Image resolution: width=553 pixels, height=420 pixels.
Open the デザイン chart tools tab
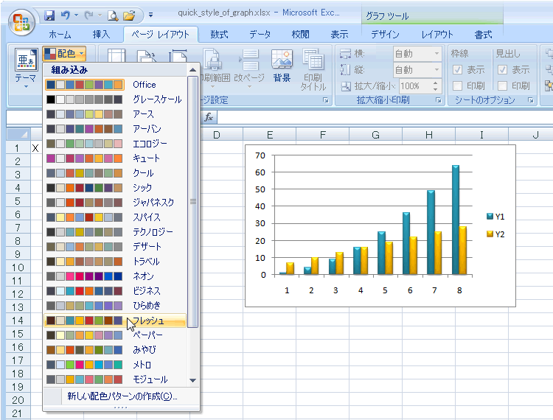385,35
